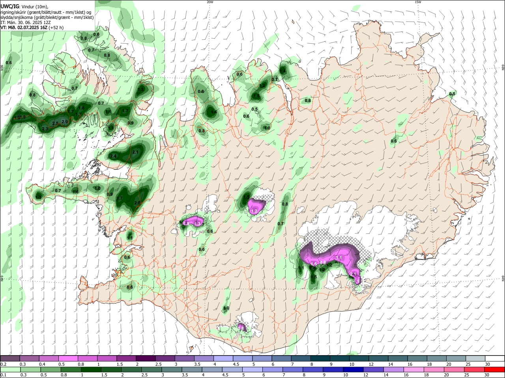Click the 'IT: Mán. 30. 06. 2025 12Z' line
This screenshot has width=505, height=378.
[25, 22]
